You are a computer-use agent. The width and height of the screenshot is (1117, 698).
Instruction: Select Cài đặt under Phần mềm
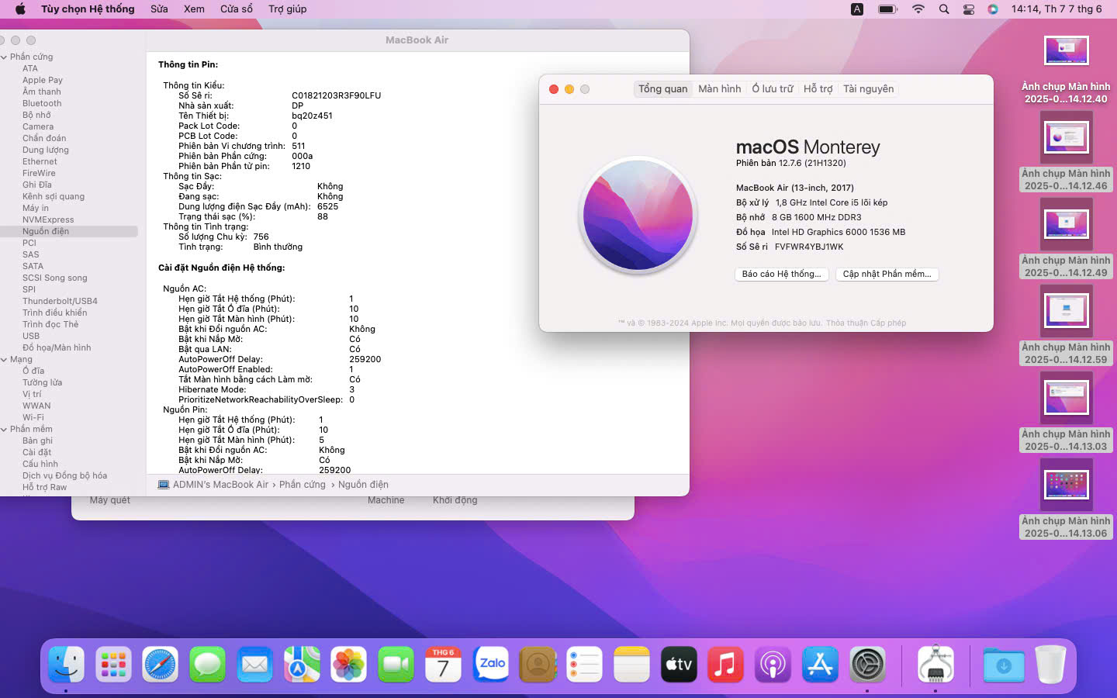36,452
